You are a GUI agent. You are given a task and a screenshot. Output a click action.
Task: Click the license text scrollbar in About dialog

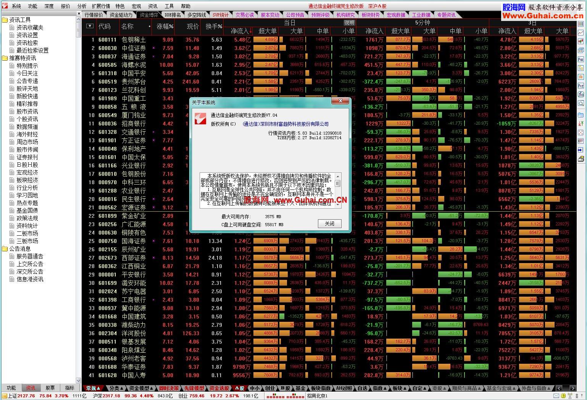(x=337, y=190)
